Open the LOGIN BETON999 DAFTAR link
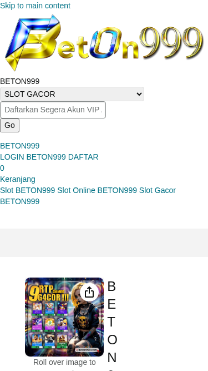Image resolution: width=208 pixels, height=371 pixels. click(49, 157)
